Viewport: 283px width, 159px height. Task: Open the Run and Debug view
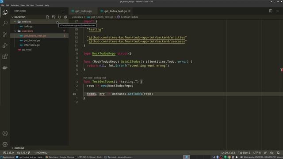(x=5, y=45)
